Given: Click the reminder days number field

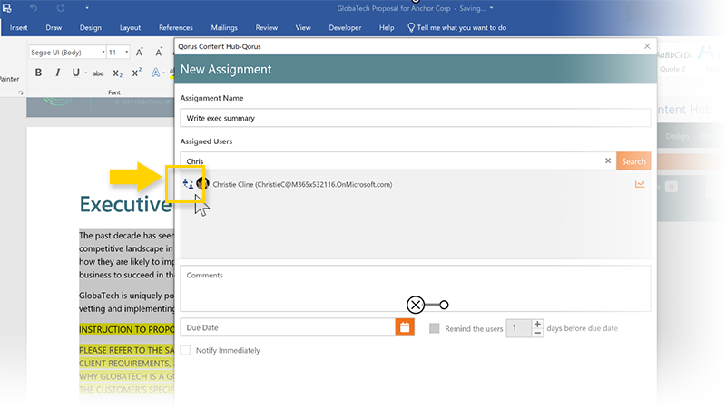Looking at the screenshot, I should coord(518,328).
